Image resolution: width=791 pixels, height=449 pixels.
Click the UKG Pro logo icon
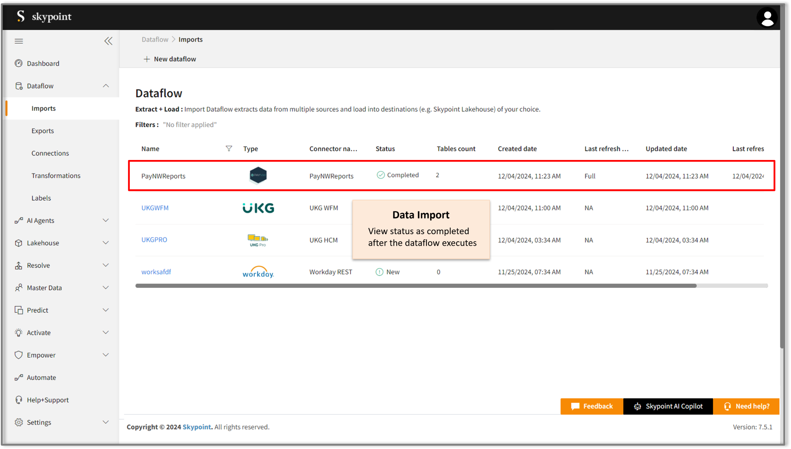click(x=258, y=240)
